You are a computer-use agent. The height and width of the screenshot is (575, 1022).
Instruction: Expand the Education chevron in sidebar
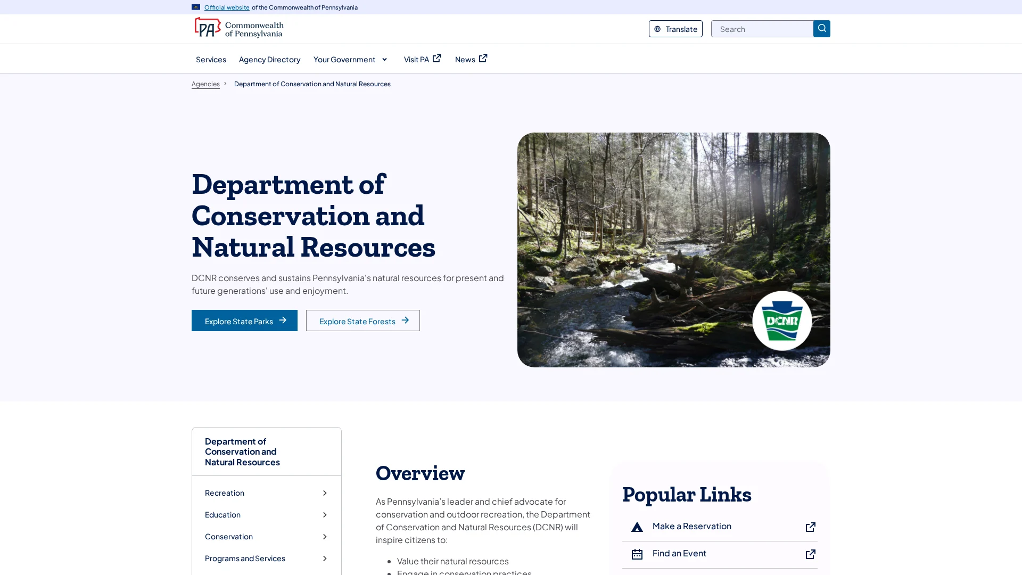[325, 515]
